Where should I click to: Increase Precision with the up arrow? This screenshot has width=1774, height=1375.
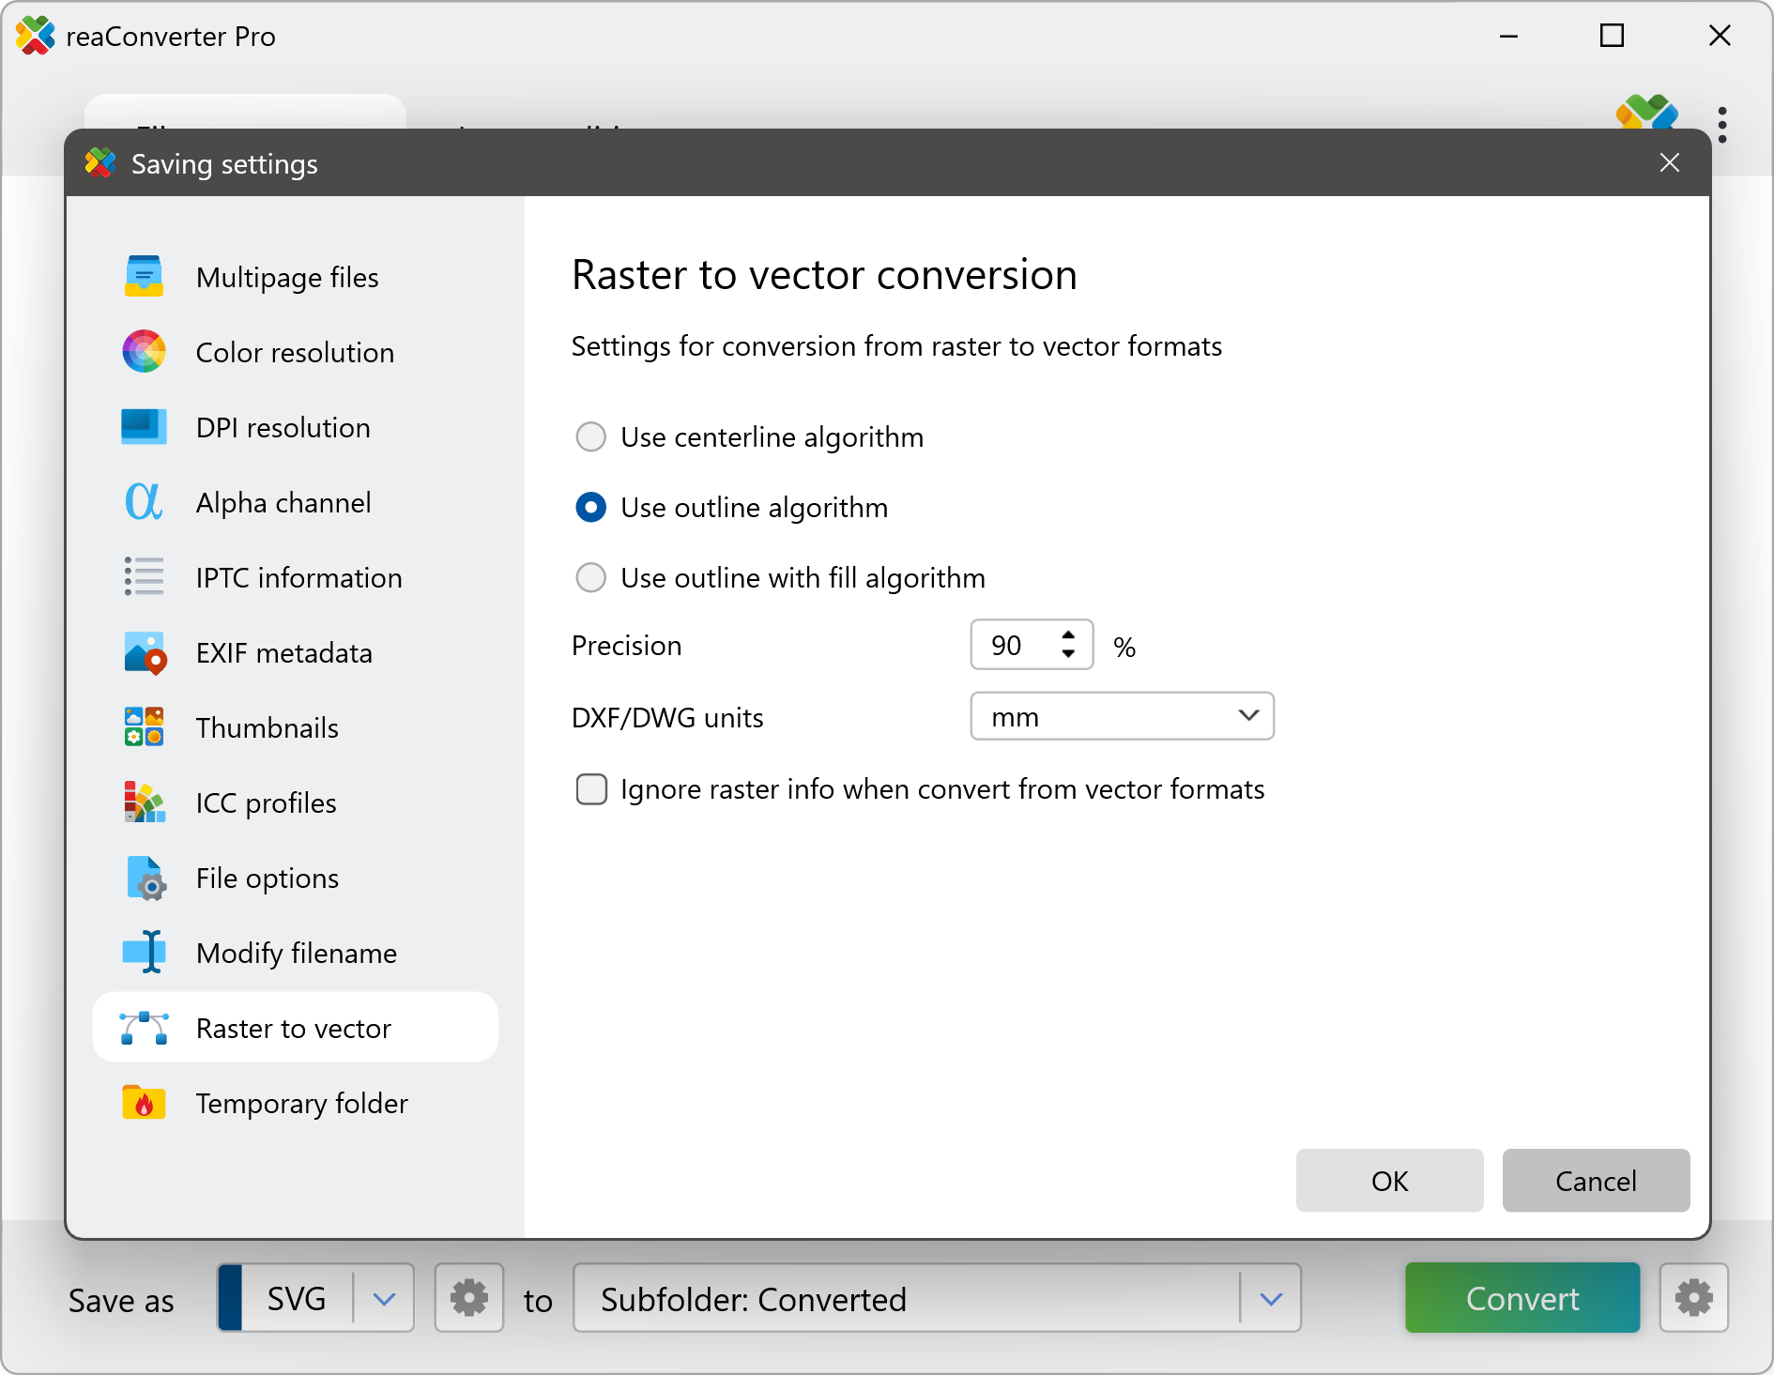(x=1068, y=635)
